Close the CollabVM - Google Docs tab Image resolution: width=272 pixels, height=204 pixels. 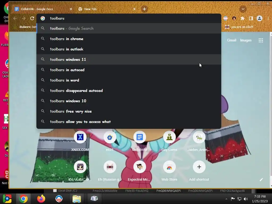[71, 9]
